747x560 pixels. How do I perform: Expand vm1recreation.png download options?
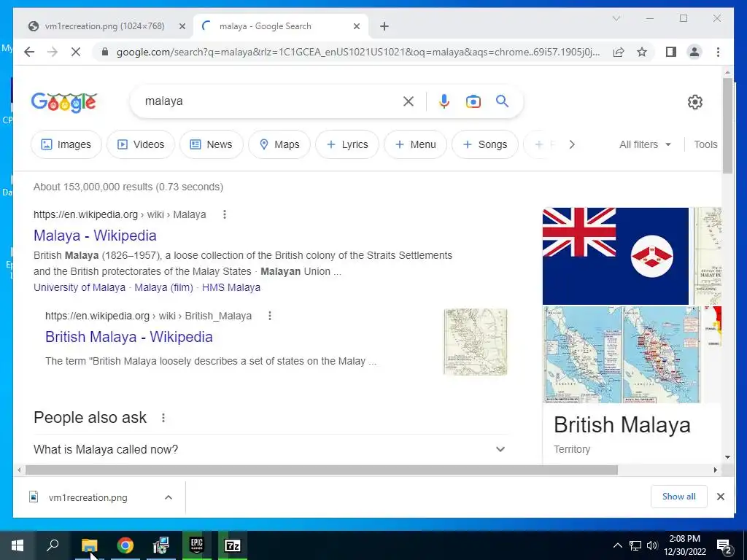[169, 497]
